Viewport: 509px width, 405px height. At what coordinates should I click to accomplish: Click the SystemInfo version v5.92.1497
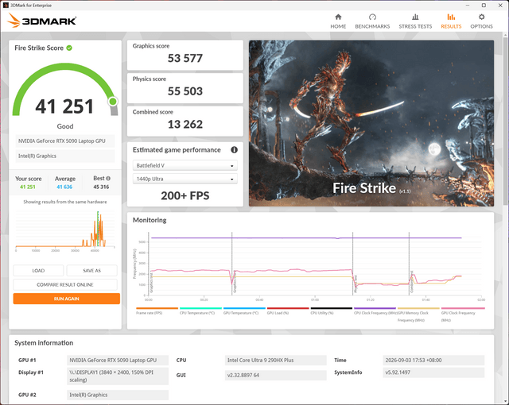pos(433,372)
